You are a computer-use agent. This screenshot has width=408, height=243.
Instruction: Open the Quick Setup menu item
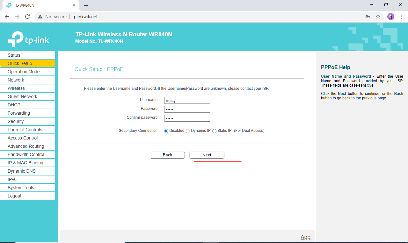click(28, 63)
